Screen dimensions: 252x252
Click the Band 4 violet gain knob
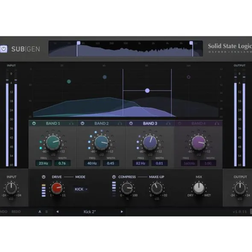tap(199, 142)
